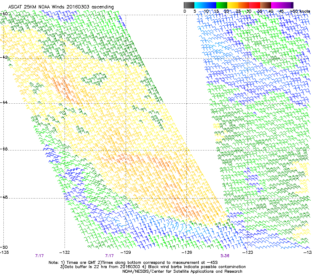This screenshot has height=274, width=312.
Task: Click the '-132' longitude label
Action: [65, 253]
